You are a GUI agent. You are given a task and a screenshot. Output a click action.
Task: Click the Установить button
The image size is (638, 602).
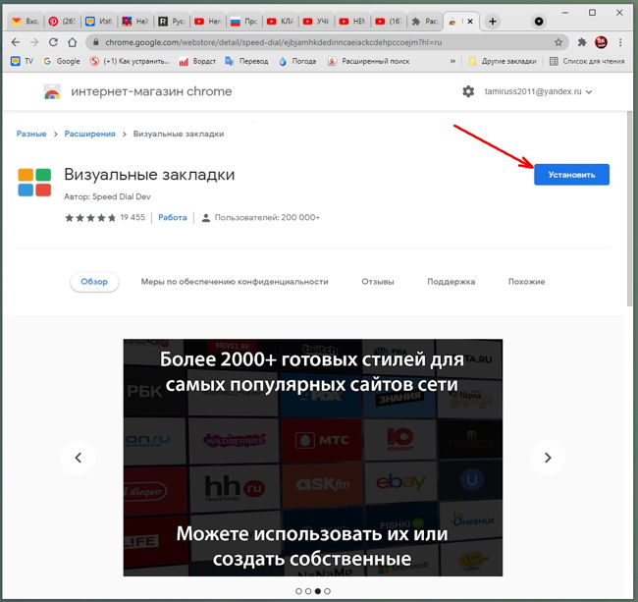point(571,175)
